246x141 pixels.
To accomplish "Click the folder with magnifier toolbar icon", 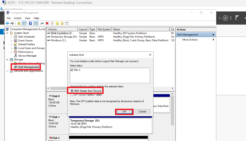I will point(62,24).
